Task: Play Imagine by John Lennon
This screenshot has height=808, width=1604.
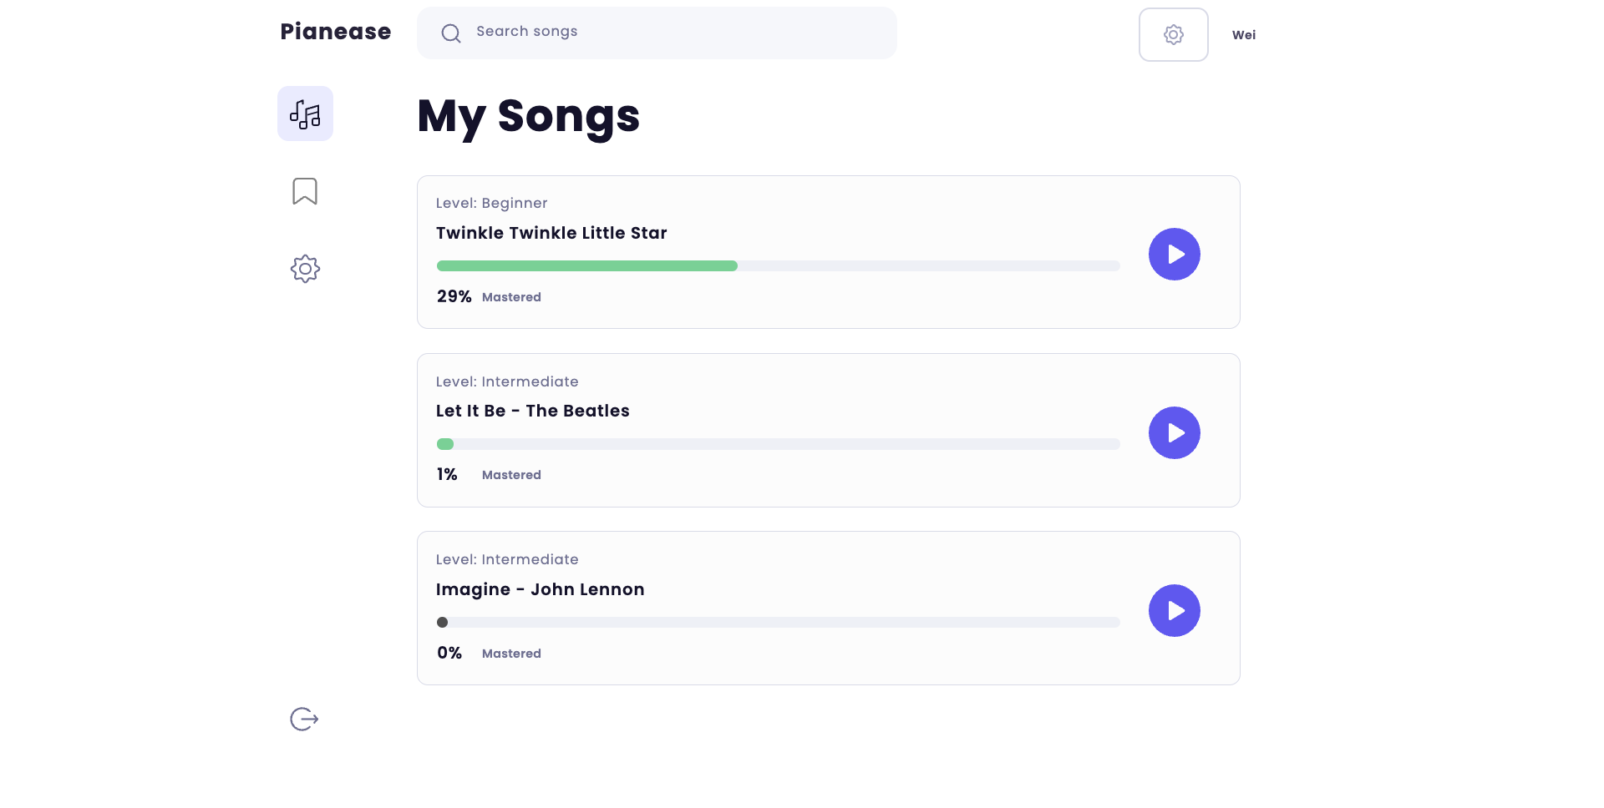Action: [1175, 610]
